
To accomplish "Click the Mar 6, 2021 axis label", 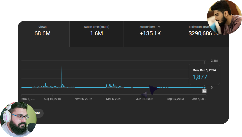I will [x=114, y=99].
